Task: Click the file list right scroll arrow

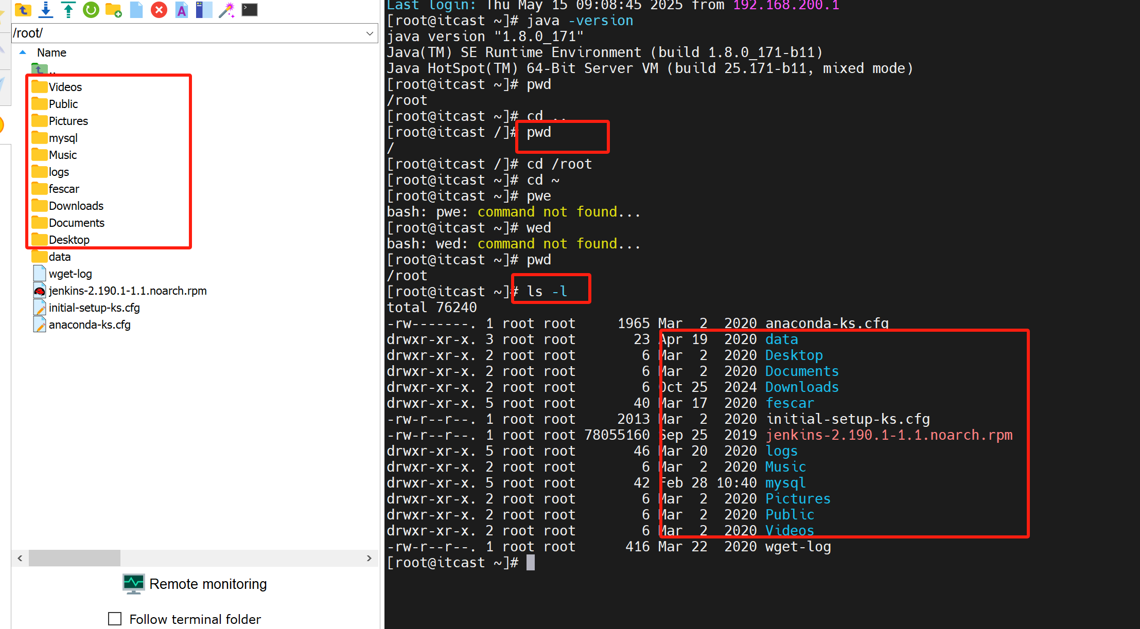Action: click(x=369, y=558)
